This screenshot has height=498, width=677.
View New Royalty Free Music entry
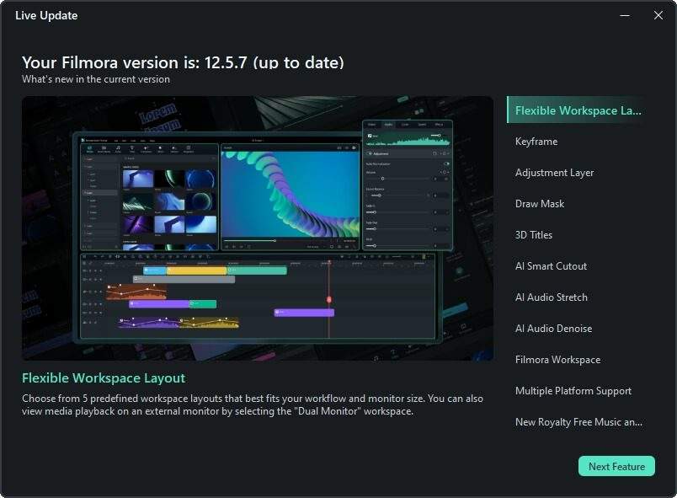pyautogui.click(x=578, y=422)
